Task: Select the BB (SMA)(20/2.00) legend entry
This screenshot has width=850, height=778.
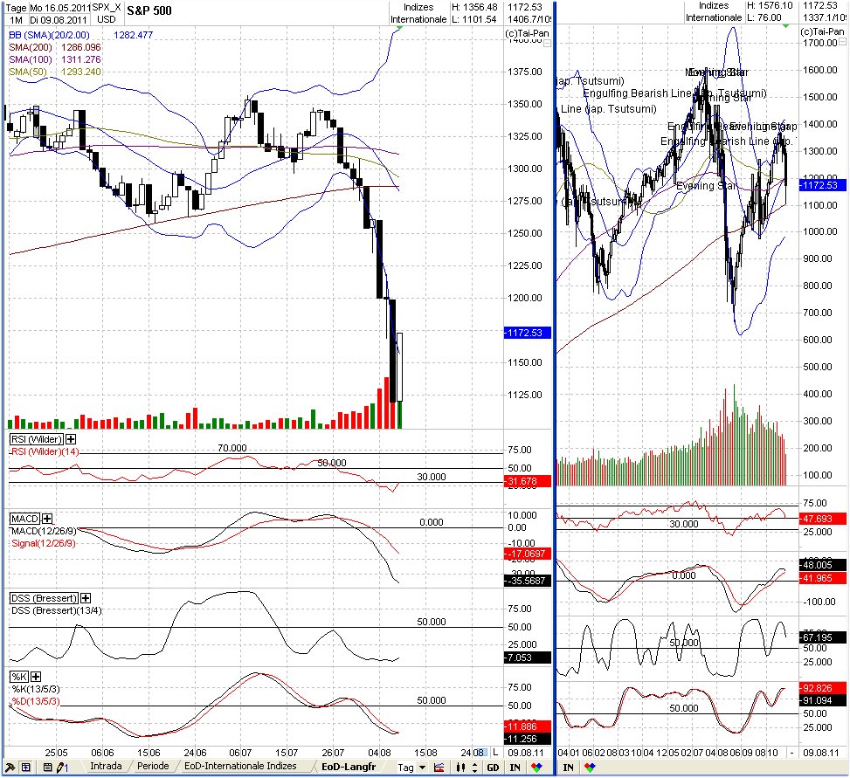Action: [x=49, y=35]
